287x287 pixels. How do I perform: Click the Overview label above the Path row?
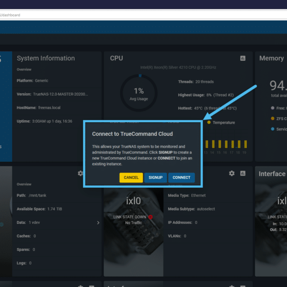24,184
